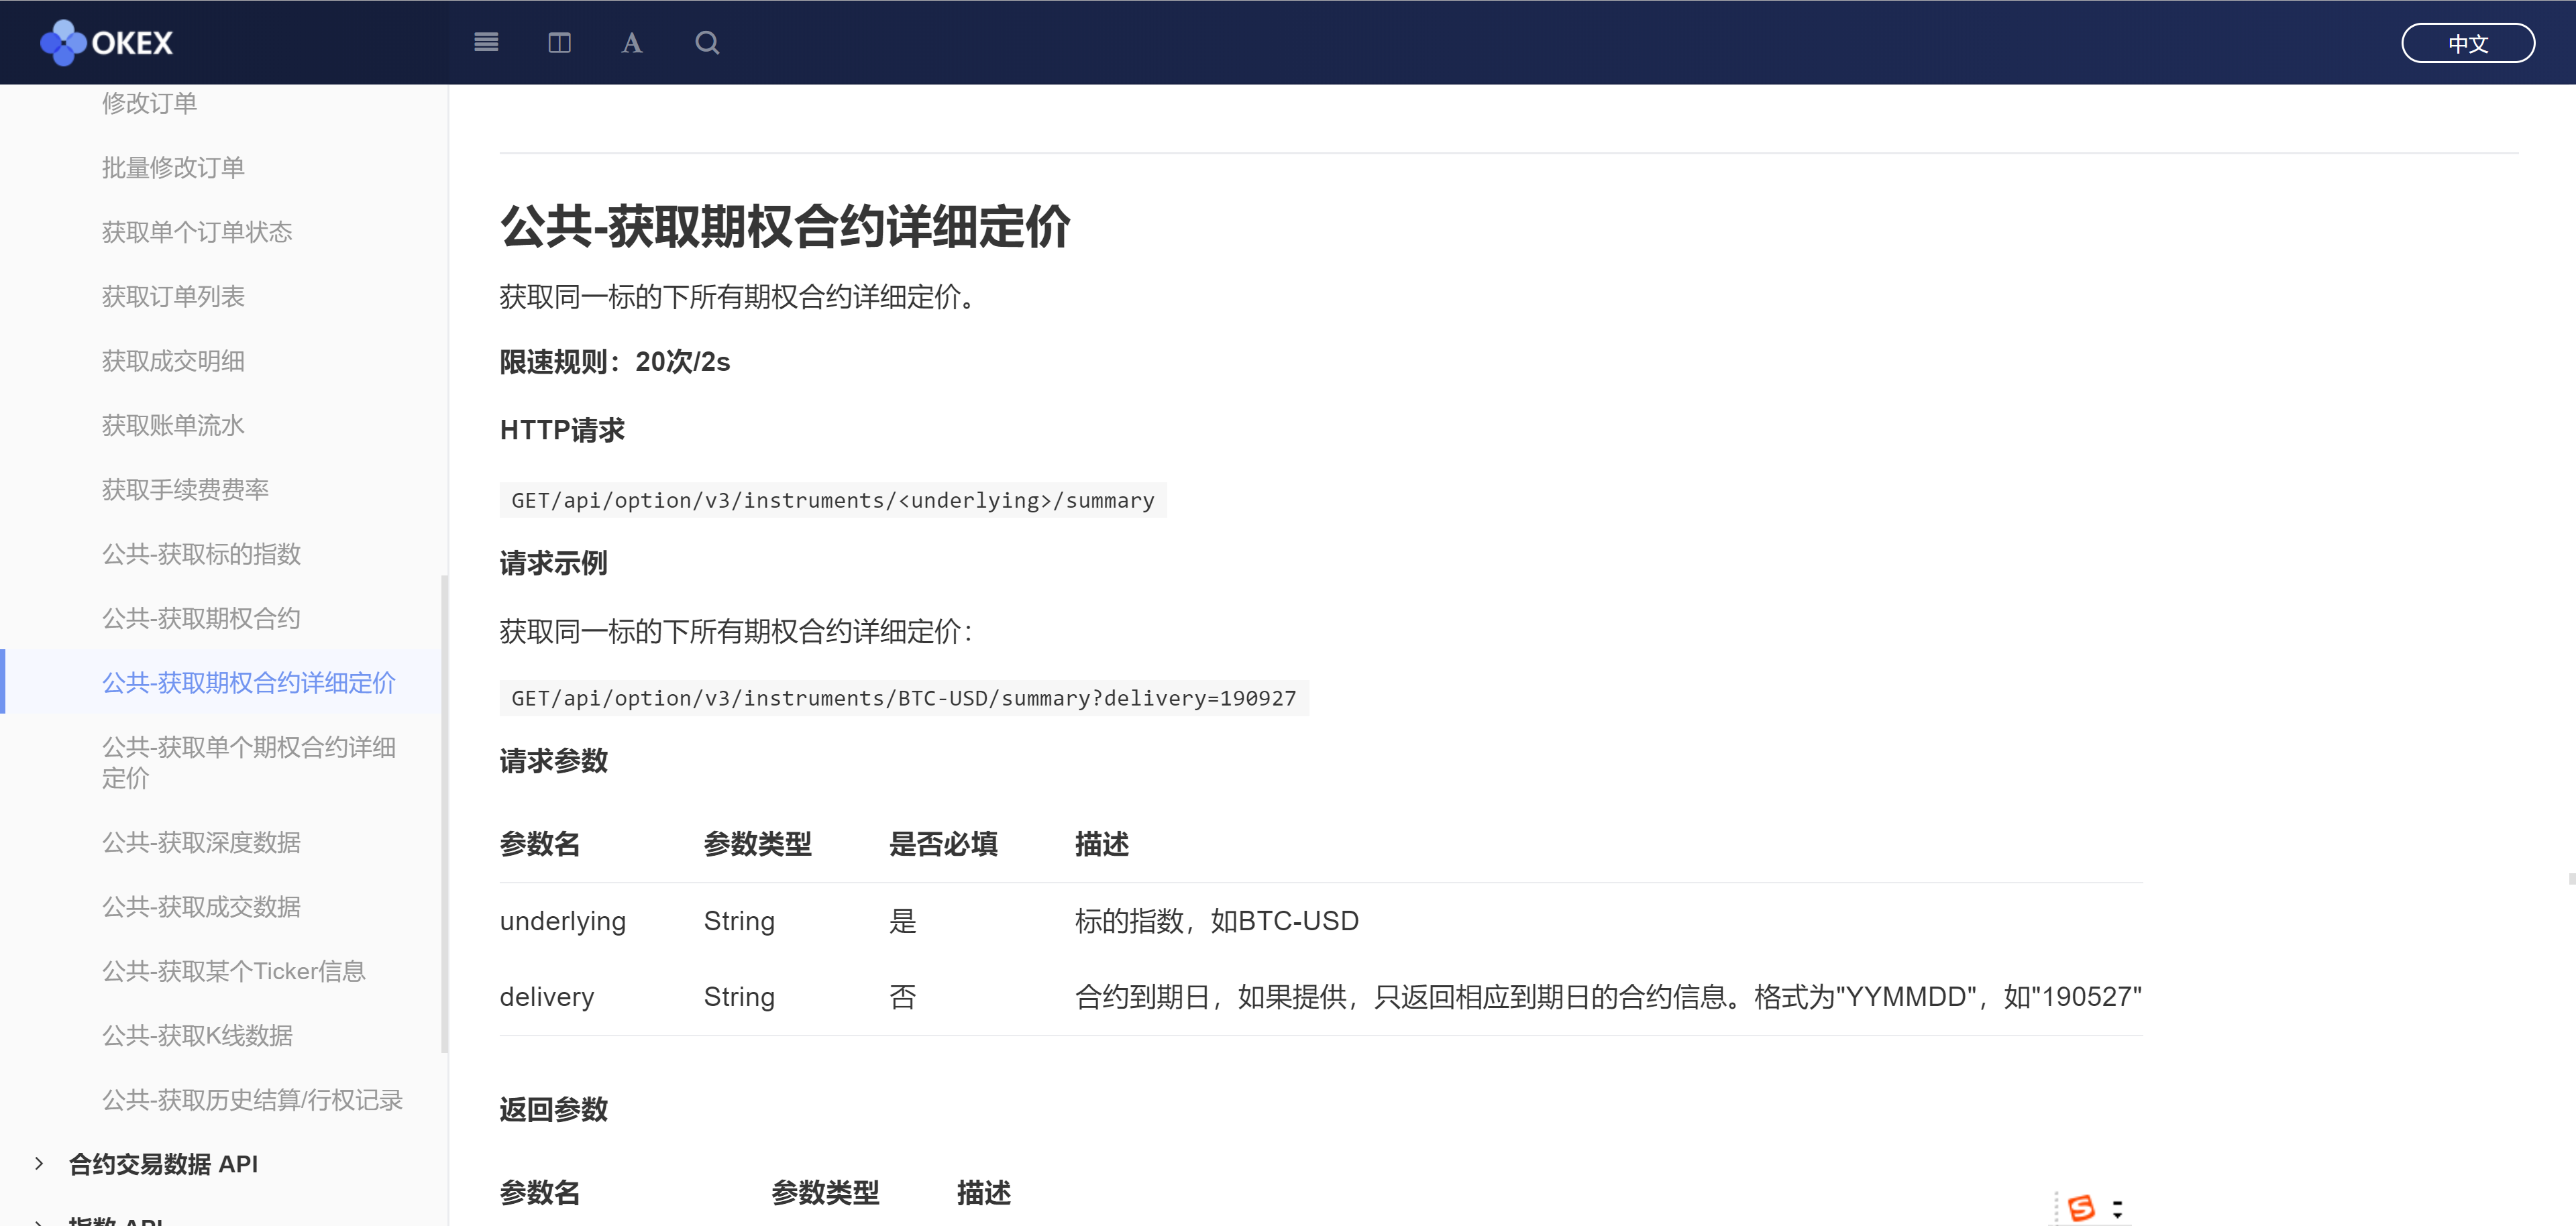
Task: Open the search magnifier icon
Action: (x=707, y=43)
